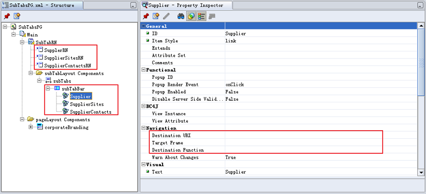Click the Destination URI value field
This screenshot has height=194, width=426.
pos(321,135)
